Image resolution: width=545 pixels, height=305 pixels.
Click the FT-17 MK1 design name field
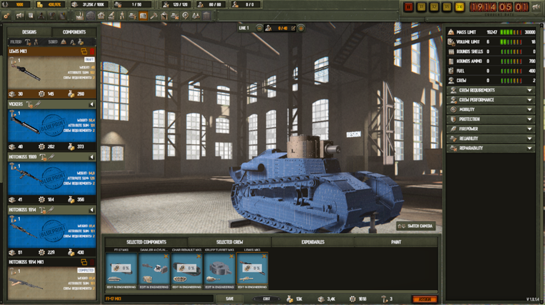pyautogui.click(x=159, y=299)
